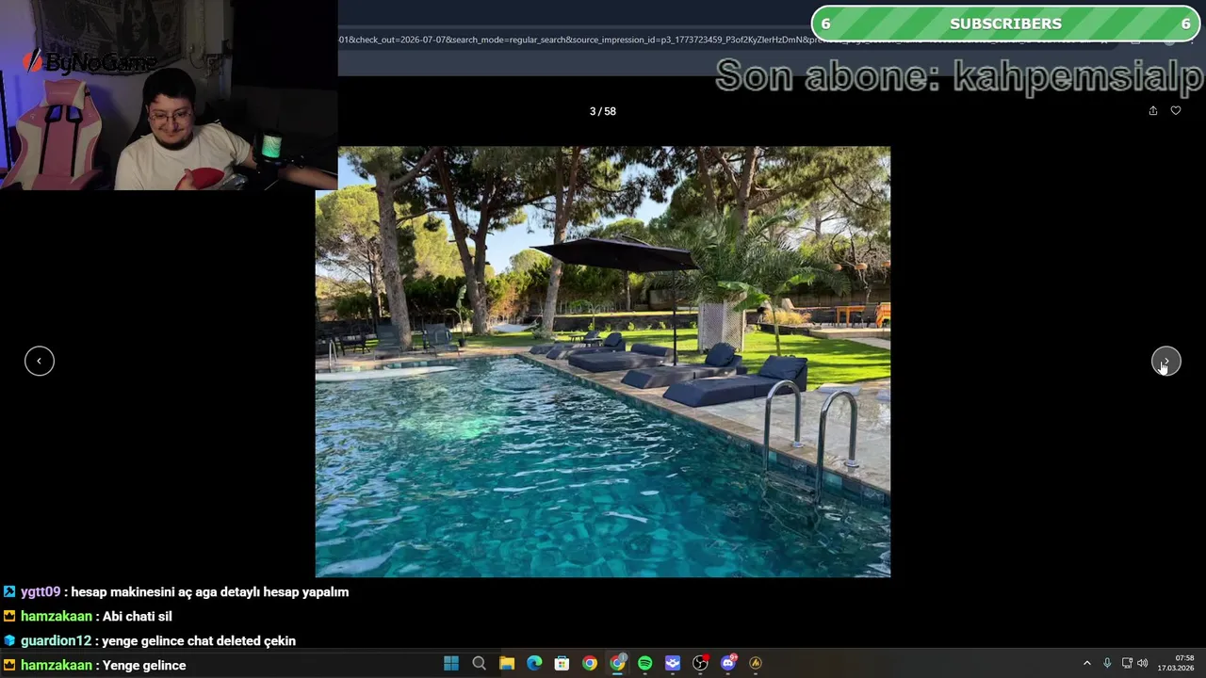Screen dimensions: 1206x678
Task: Click the ByNoGame logo overlay
Action: [x=90, y=63]
